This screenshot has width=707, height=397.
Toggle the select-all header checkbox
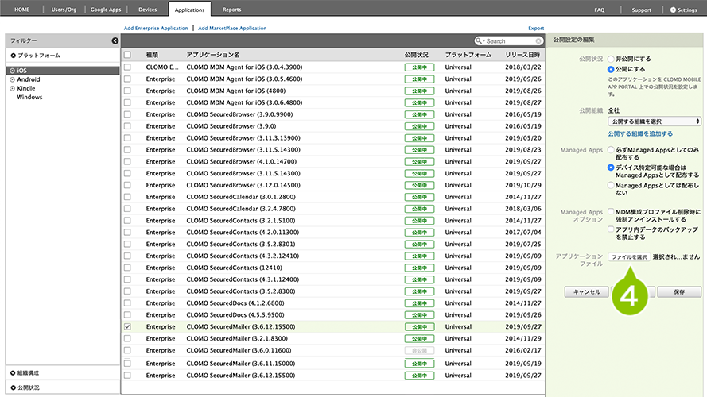click(127, 55)
